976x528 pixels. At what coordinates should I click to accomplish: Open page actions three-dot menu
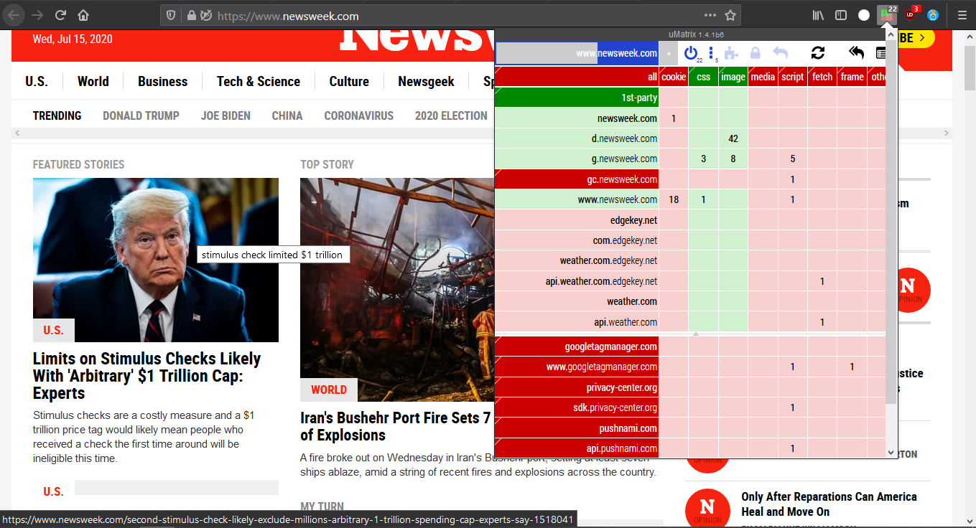[x=710, y=15]
